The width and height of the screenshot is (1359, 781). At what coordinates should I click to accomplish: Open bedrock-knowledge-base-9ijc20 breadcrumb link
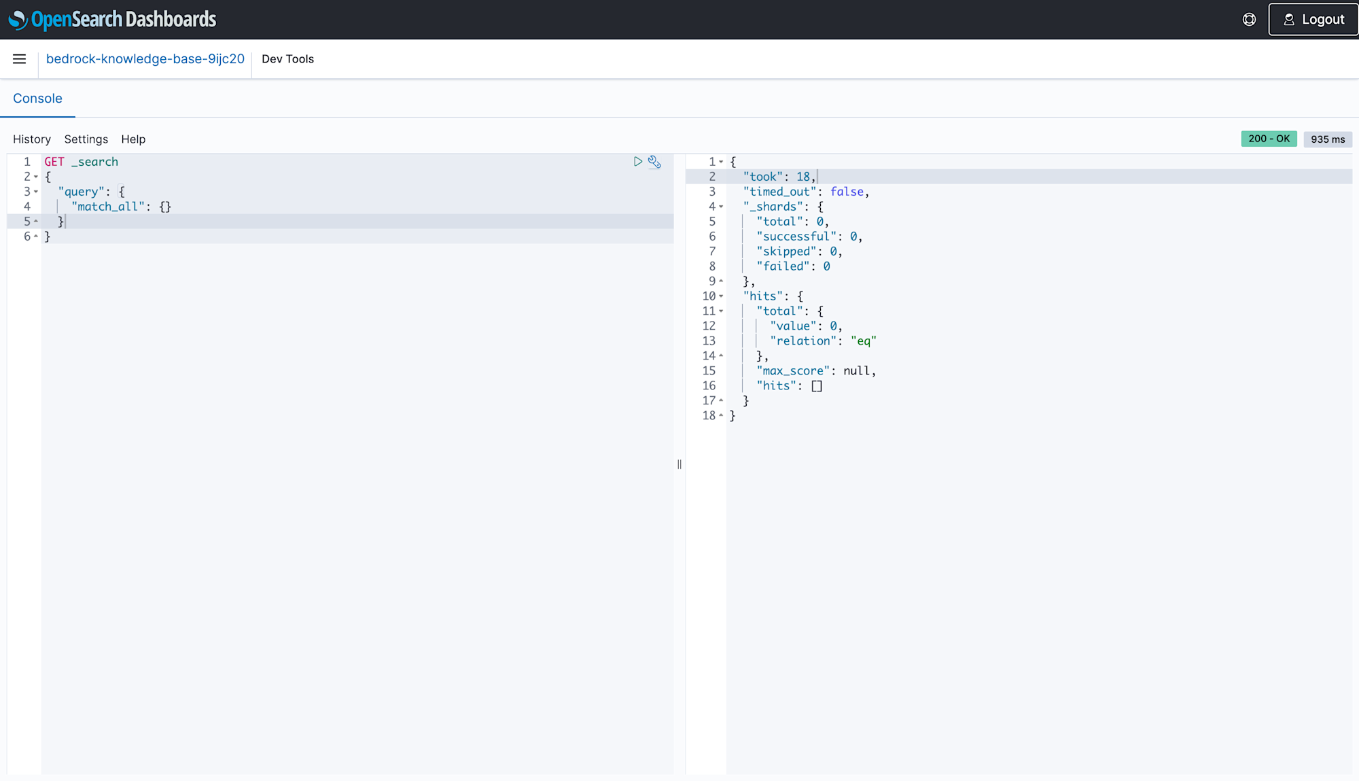coord(145,59)
